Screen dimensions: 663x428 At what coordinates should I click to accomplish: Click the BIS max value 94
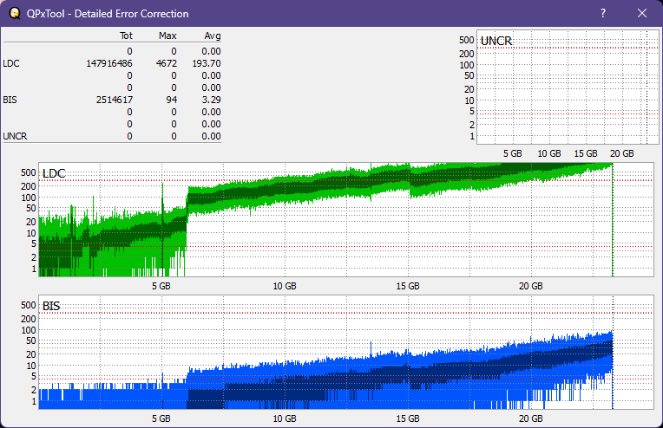click(x=171, y=100)
